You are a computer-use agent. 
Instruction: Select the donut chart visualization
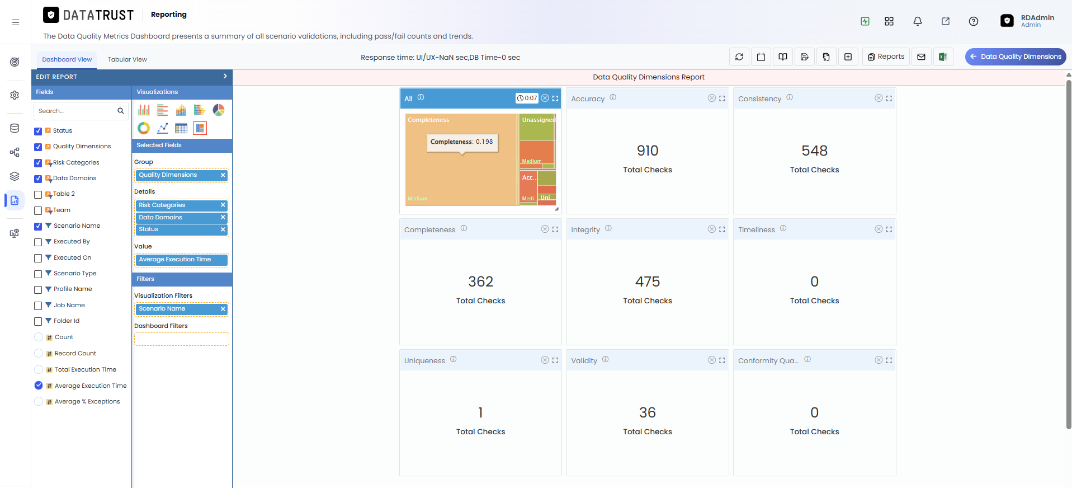click(x=144, y=128)
